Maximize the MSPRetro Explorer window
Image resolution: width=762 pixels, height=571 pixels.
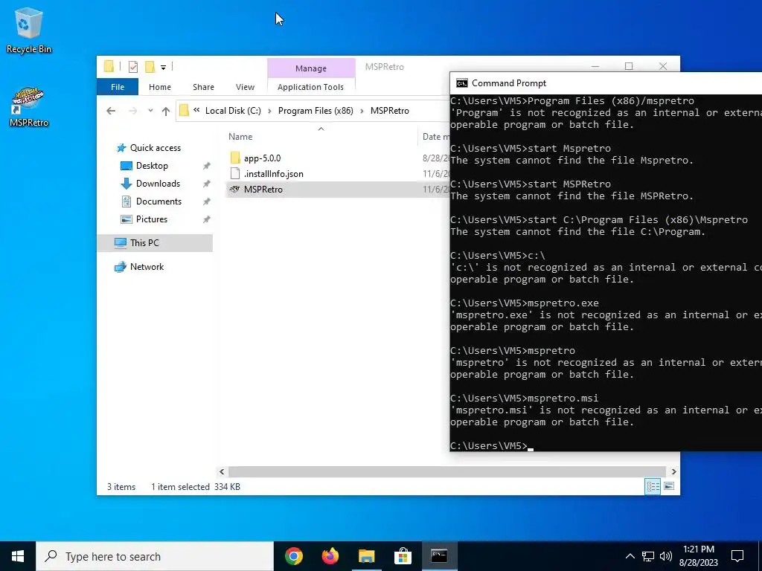(x=629, y=66)
